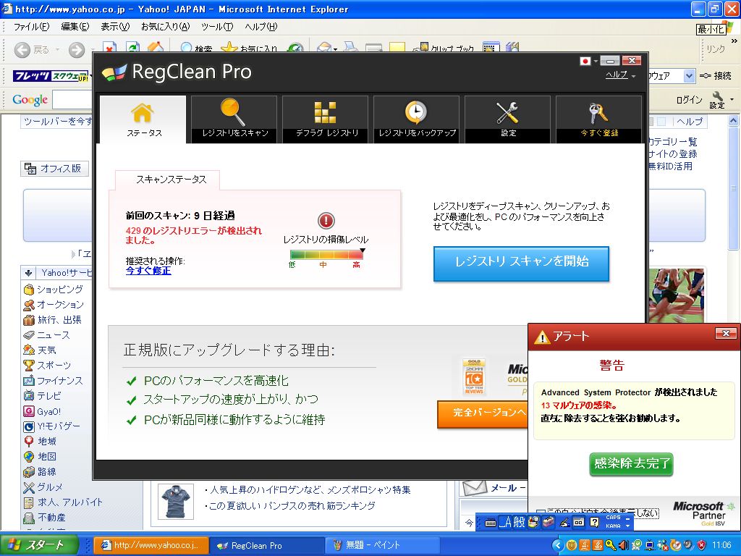Open the Japanese flag language selector
741x556 pixels.
589,61
